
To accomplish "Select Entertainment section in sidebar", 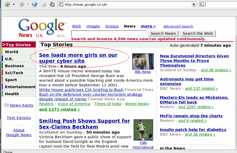I will pos(19,87).
